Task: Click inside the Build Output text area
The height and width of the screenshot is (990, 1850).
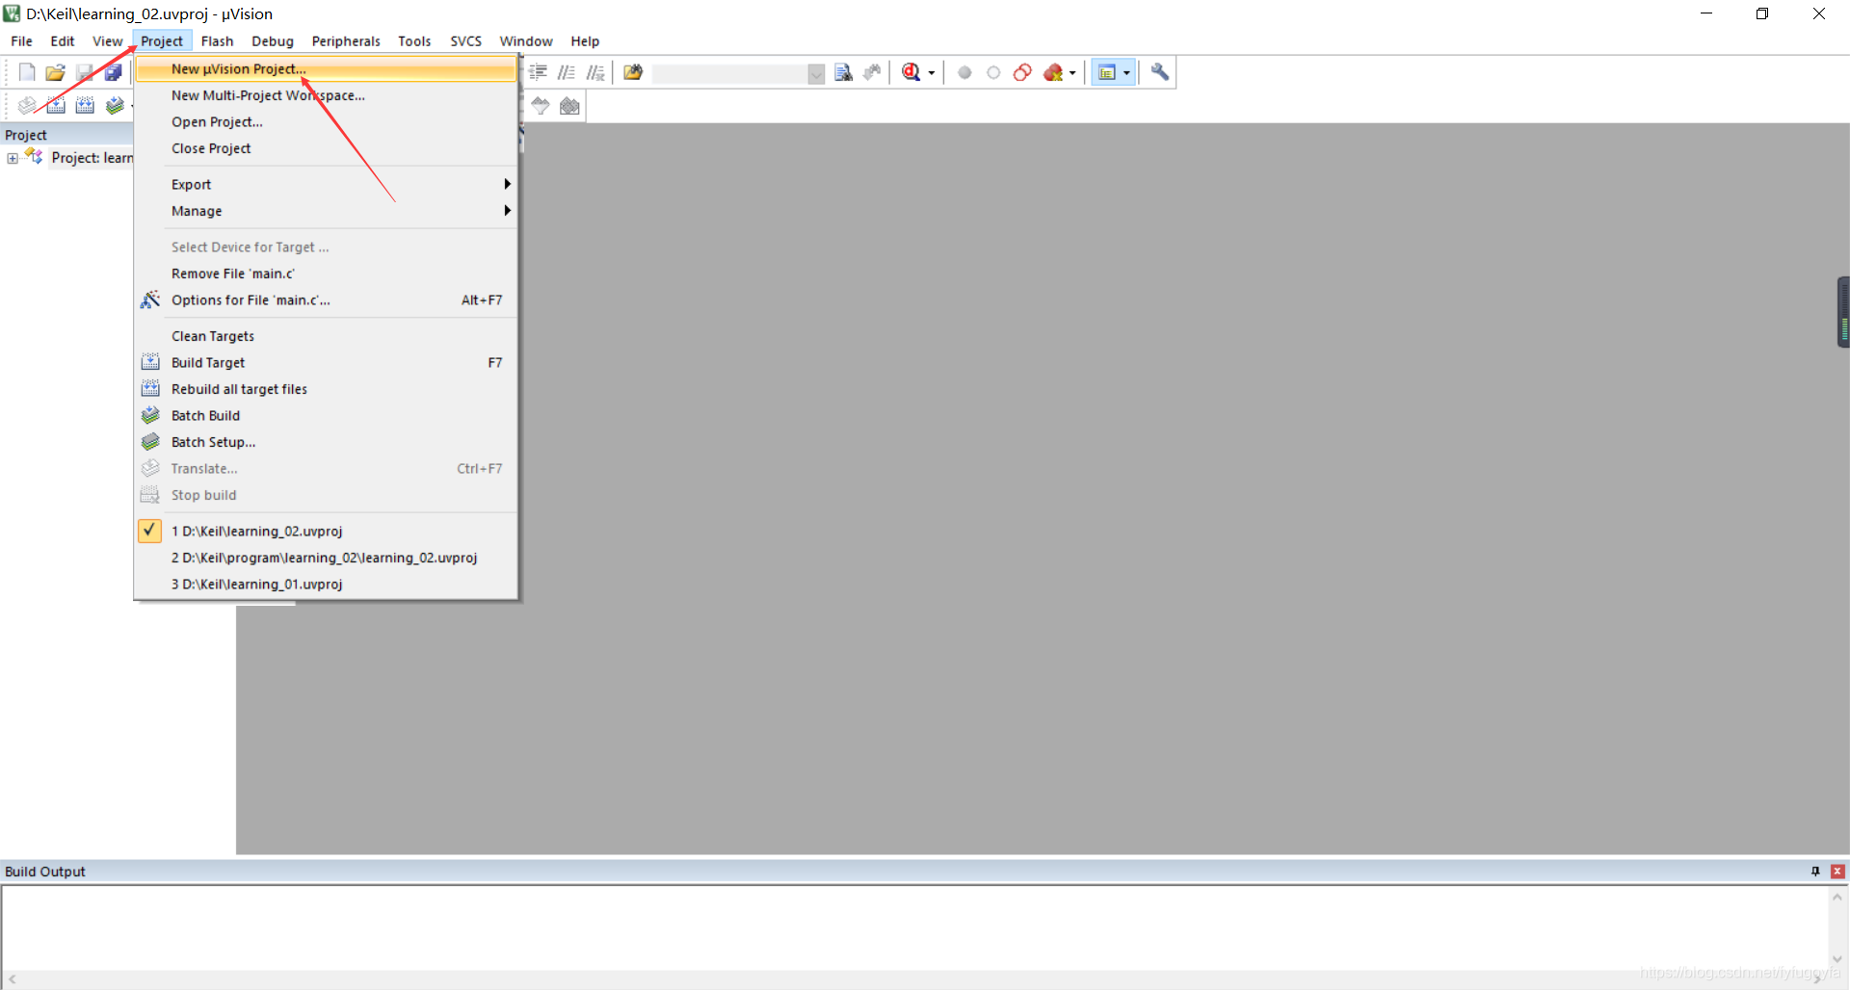Action: tap(915, 928)
